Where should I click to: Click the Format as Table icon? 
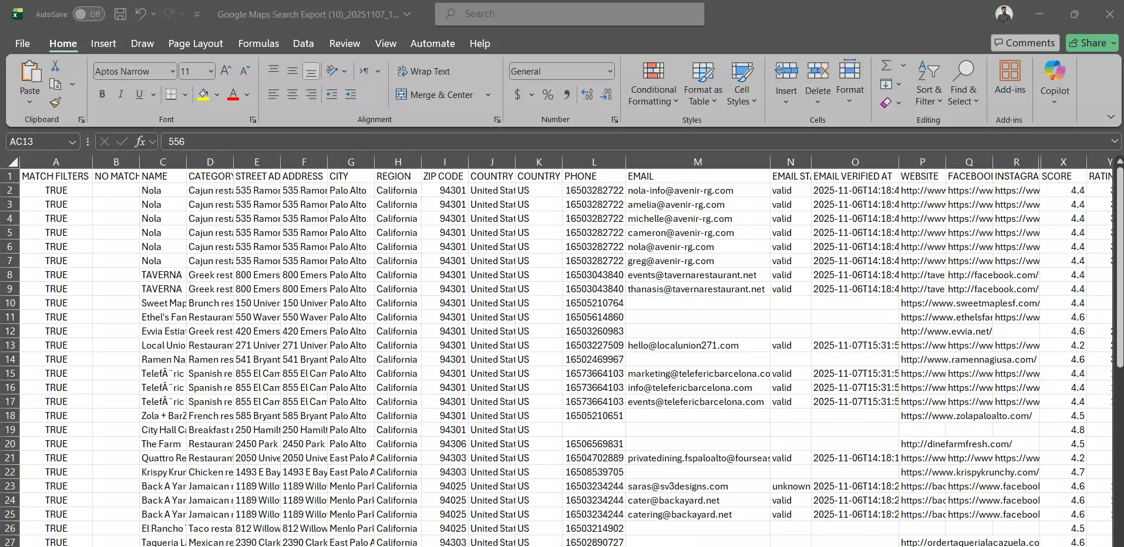click(702, 72)
